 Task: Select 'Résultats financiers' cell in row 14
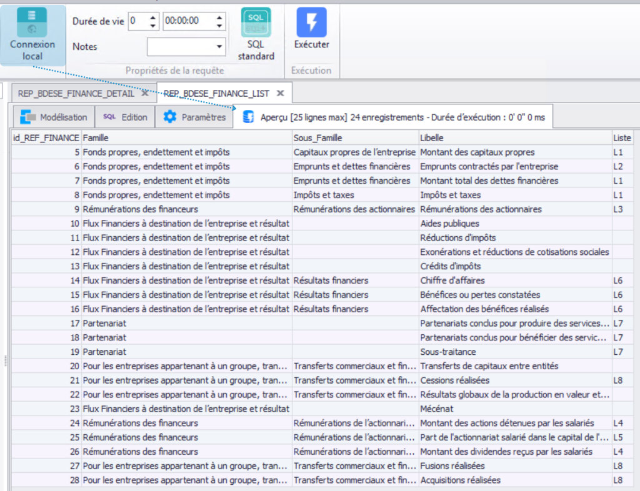click(x=356, y=280)
